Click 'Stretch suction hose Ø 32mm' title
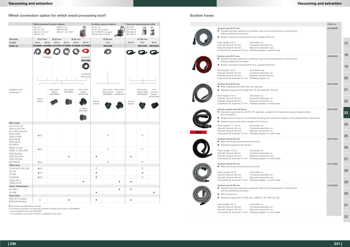This screenshot has width=350, height=247. coord(232,109)
